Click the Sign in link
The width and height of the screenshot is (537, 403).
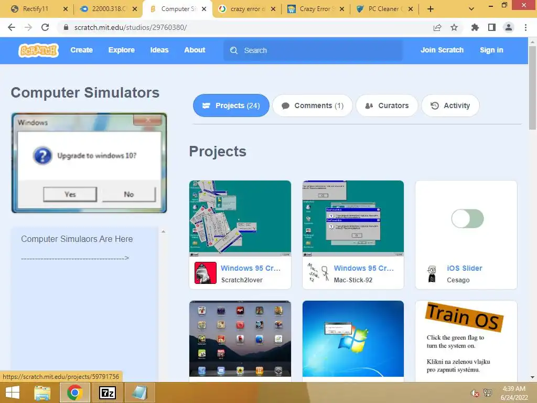click(x=491, y=50)
